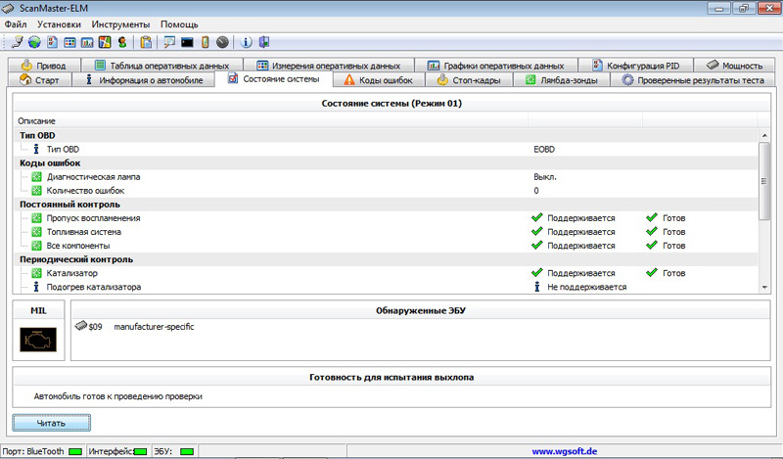
Task: Click the exit door icon in toolbar
Action: pos(264,42)
